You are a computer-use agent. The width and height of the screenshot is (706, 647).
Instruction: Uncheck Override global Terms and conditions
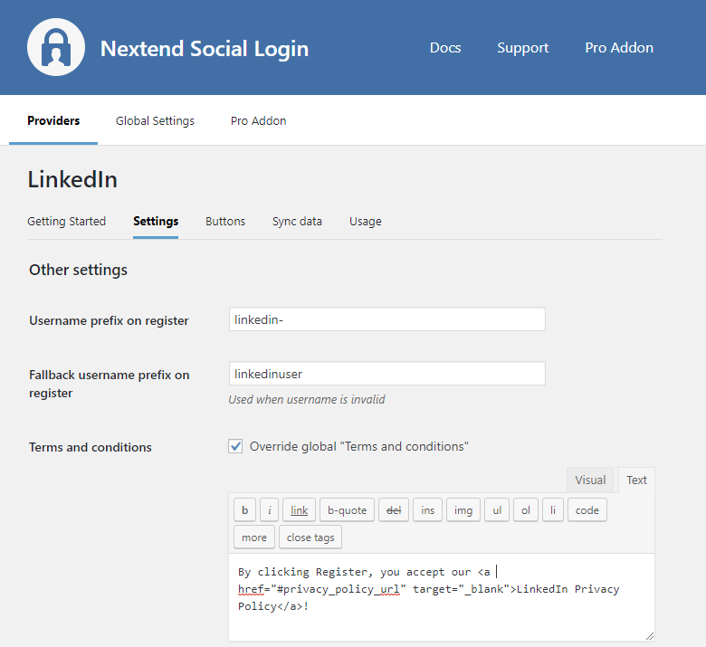point(235,446)
